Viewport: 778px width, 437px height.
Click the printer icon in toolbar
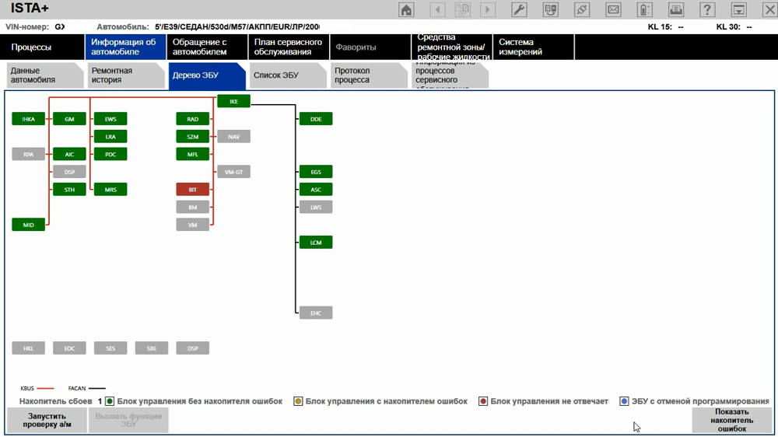pyautogui.click(x=676, y=10)
